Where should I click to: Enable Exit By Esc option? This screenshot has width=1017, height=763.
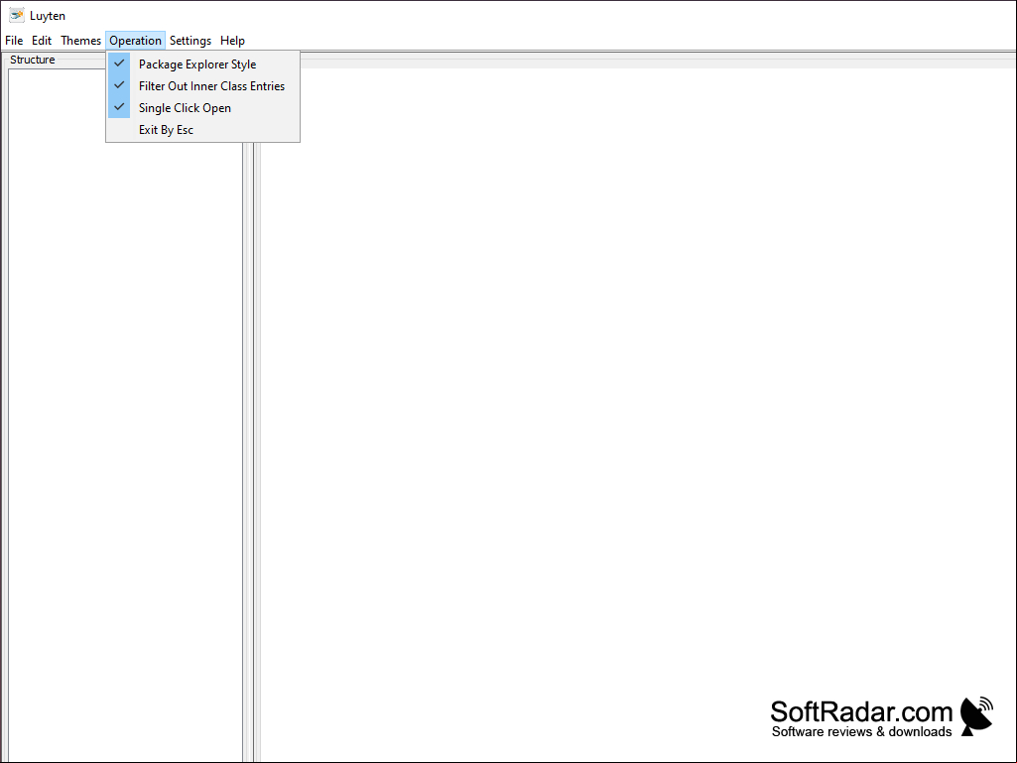[202, 130]
